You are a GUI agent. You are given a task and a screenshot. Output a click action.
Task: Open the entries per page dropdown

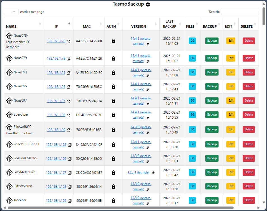(11, 12)
